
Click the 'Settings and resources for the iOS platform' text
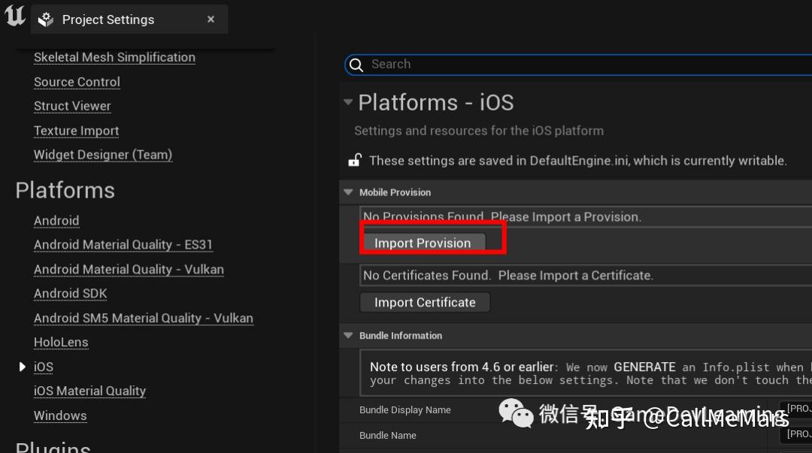pos(479,131)
